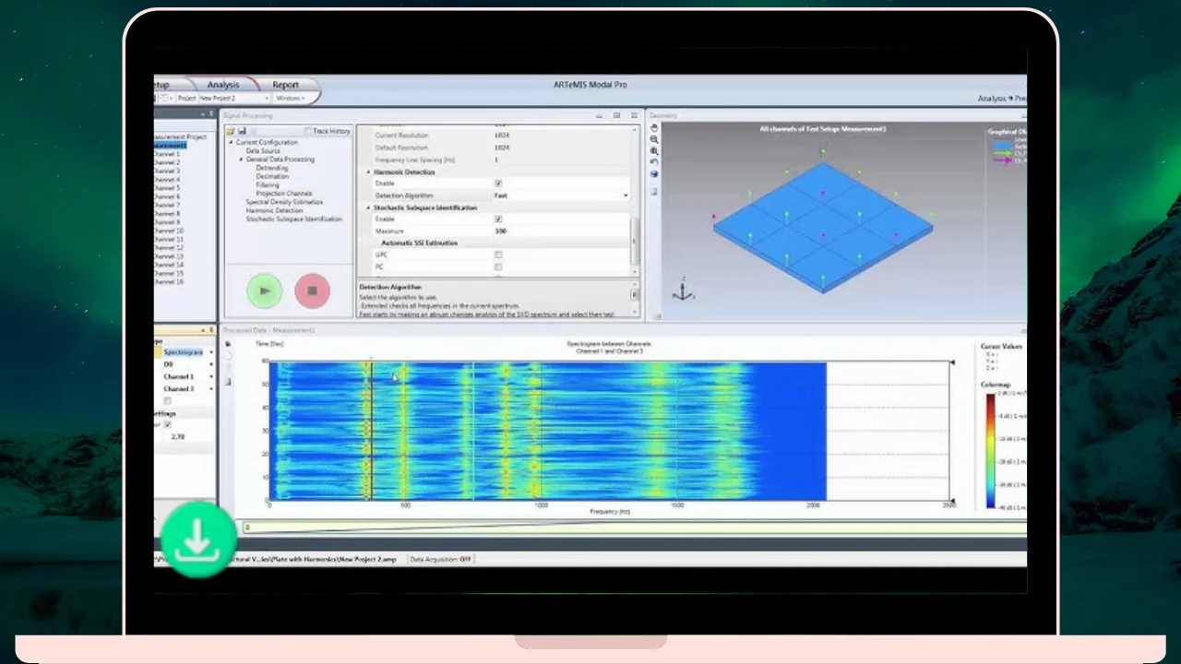Select Harmonic Detection in configuration tree

click(274, 210)
